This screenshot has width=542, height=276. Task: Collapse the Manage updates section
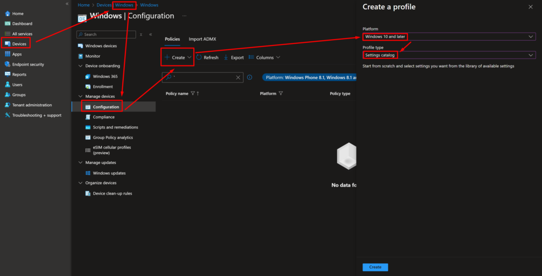click(80, 162)
